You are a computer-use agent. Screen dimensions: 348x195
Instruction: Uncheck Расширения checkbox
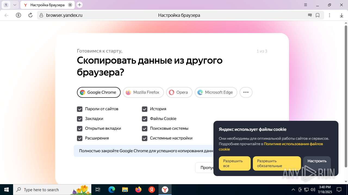point(80,138)
